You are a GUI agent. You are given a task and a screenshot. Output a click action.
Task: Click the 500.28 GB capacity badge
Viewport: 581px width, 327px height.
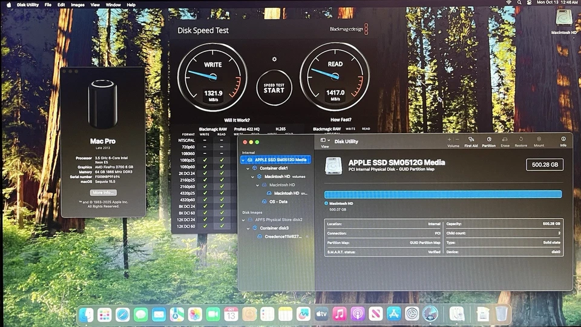(x=545, y=165)
